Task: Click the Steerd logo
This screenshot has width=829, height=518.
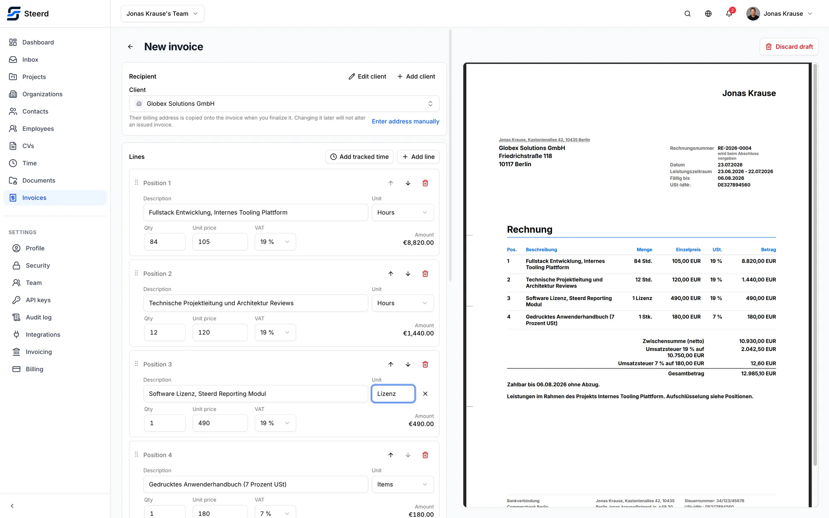Action: [x=28, y=14]
